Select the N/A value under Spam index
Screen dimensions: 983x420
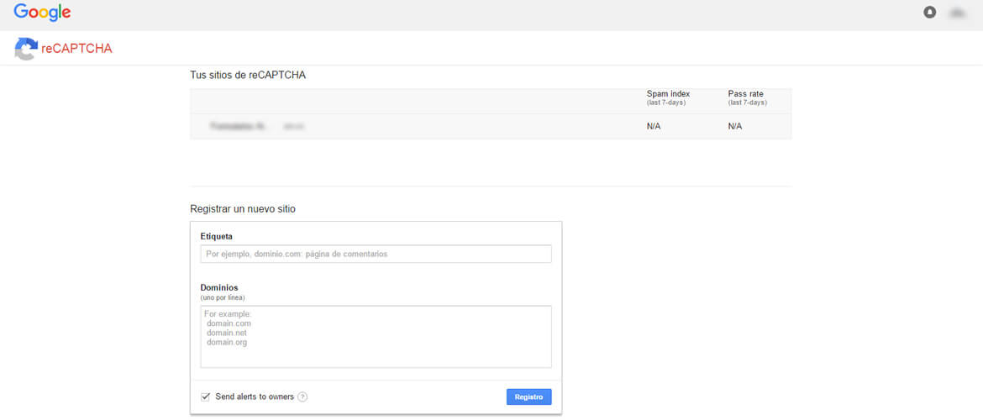click(x=654, y=126)
